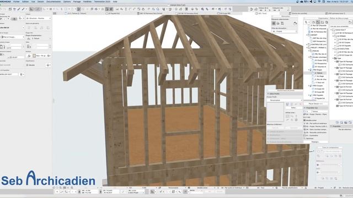Screen dimensions: 353x198
Task: Click the first bottom icon in right Organizer pane
Action: point(337,122)
